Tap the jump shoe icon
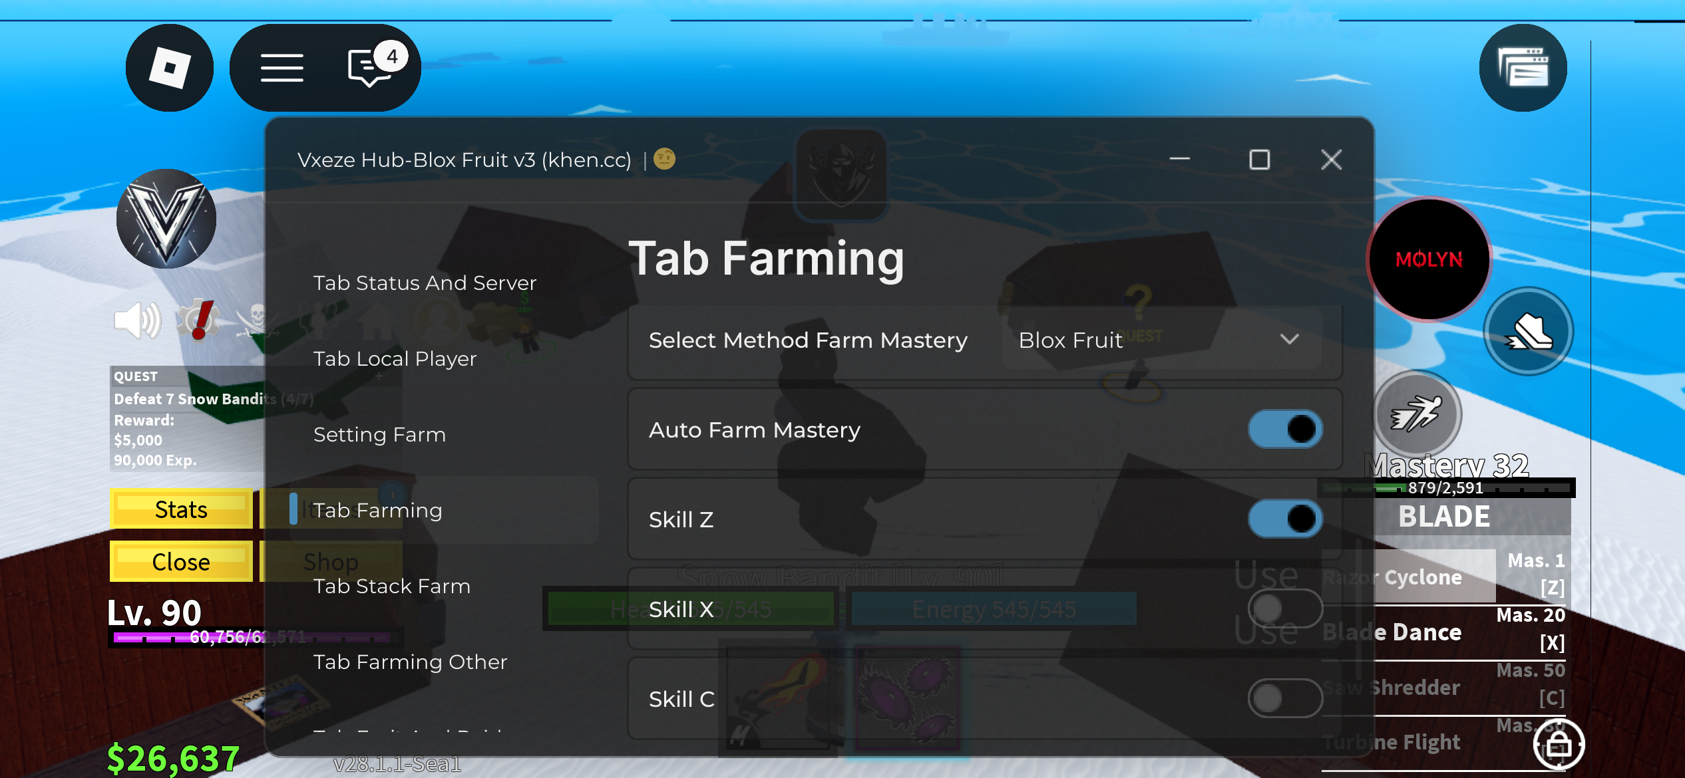Screen dimensions: 1685x778 [x=1529, y=331]
